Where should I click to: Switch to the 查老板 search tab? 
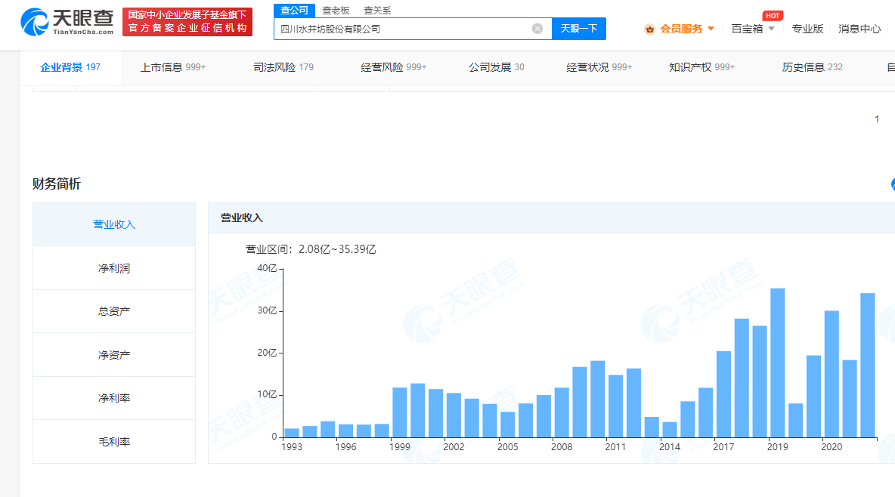pyautogui.click(x=336, y=11)
